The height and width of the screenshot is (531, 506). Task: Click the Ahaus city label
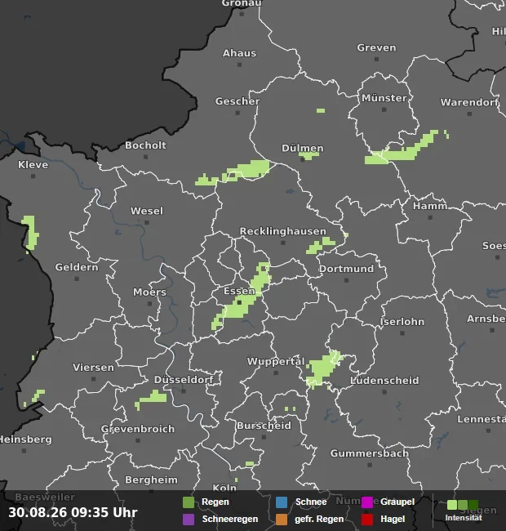[239, 53]
